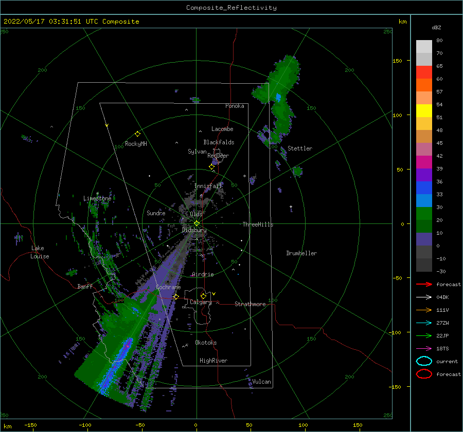Click the 80 dBZ light gray swatch
Image resolution: width=463 pixels, height=432 pixels.
[x=424, y=47]
